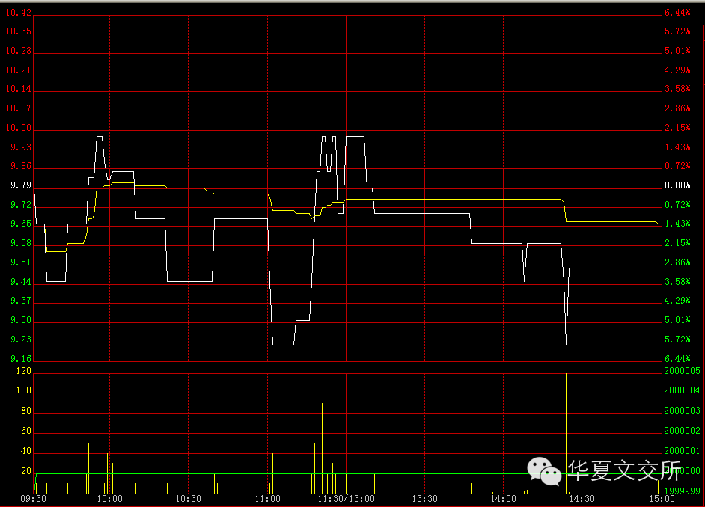Click the 10.07 price label

click(x=19, y=108)
